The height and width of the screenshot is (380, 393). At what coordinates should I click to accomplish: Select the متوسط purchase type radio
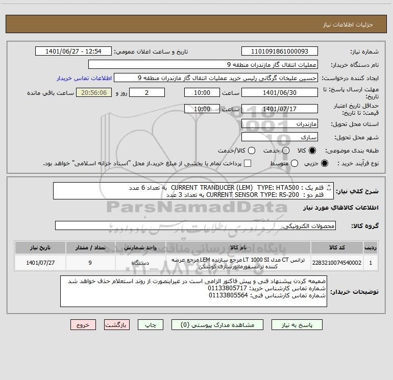(x=294, y=163)
